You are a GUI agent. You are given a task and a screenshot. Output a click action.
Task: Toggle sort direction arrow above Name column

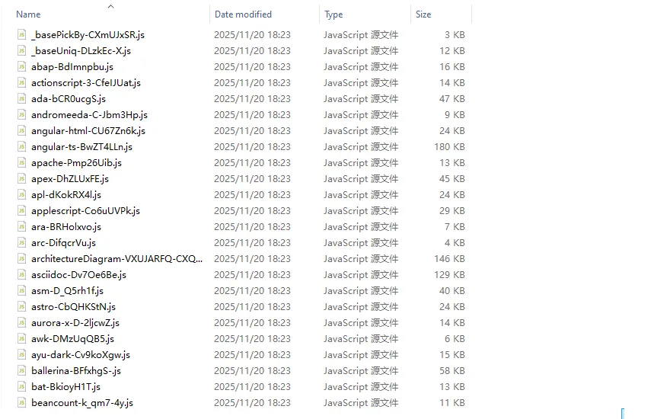pos(110,6)
